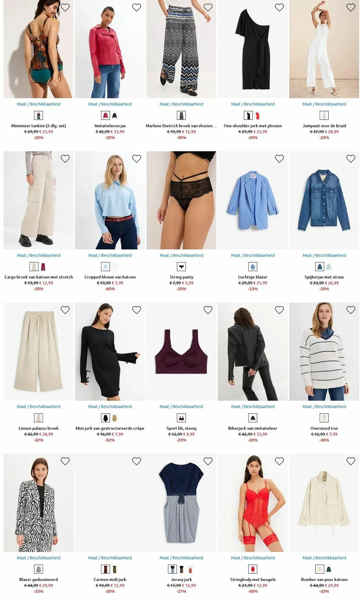Heart the Carmen midi jurk item
Image resolution: width=363 pixels, height=605 pixels.
click(x=136, y=461)
